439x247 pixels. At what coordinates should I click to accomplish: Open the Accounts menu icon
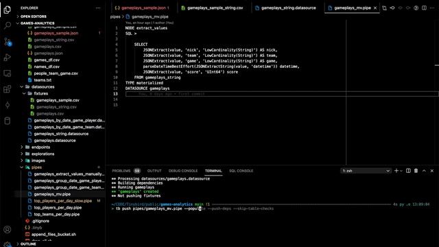click(8, 230)
